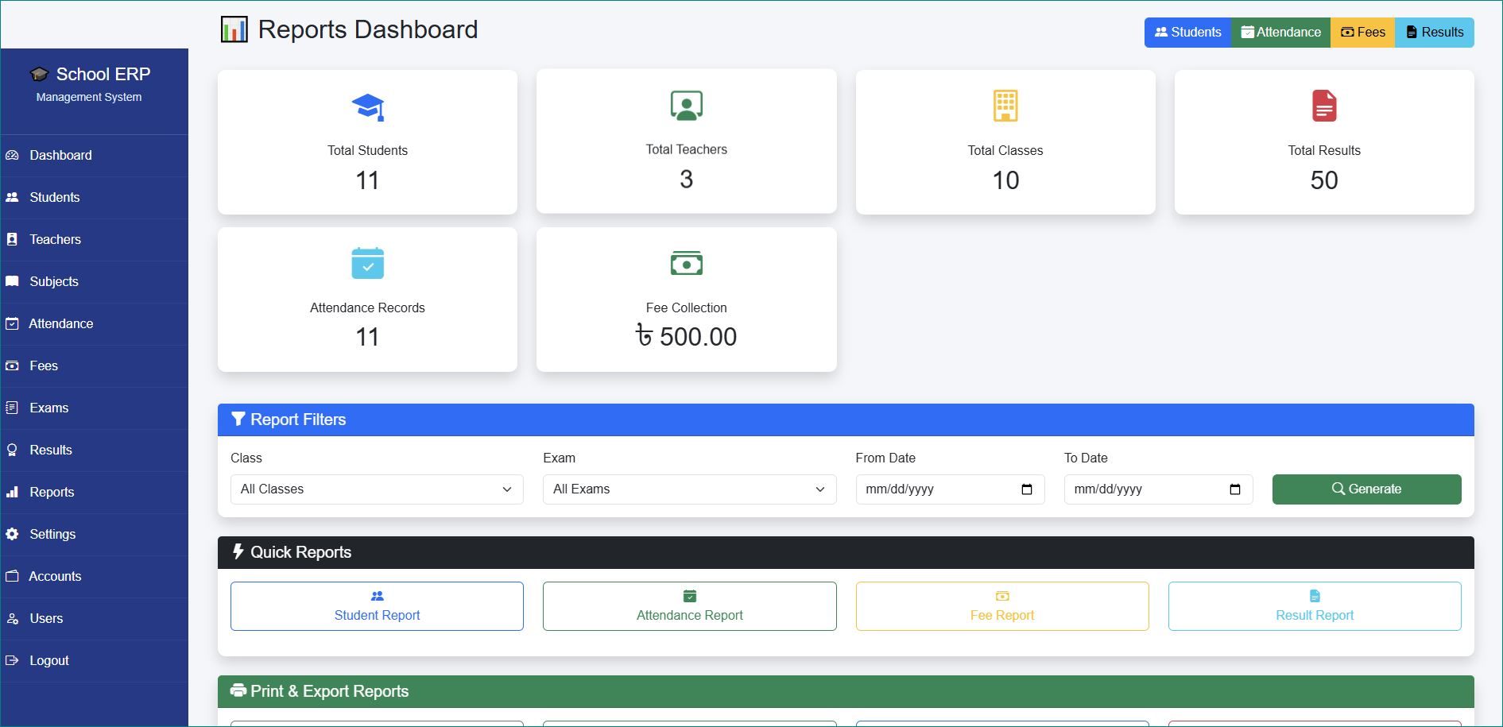Open Exams in the sidebar
The width and height of the screenshot is (1503, 727).
coord(95,408)
